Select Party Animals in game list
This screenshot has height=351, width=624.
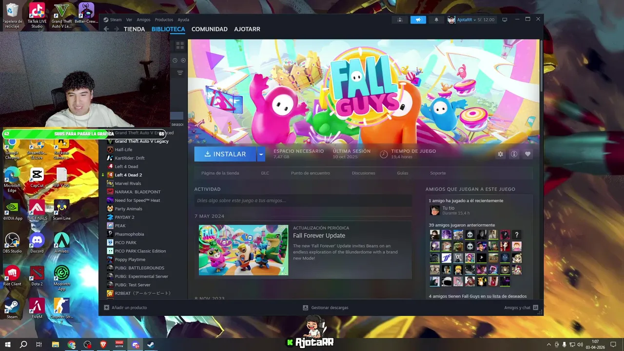tap(128, 209)
